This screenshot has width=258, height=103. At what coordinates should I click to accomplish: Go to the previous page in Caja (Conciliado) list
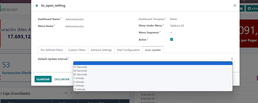tap(71, 93)
